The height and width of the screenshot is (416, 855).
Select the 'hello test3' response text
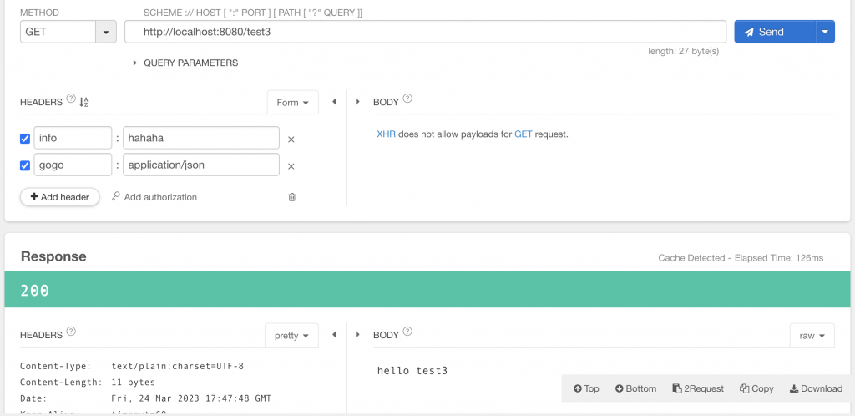pos(412,371)
